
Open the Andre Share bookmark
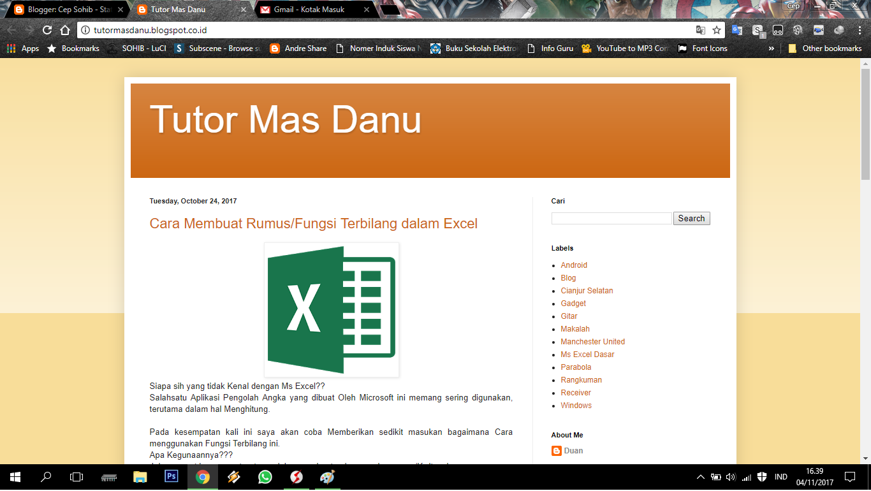click(x=298, y=48)
